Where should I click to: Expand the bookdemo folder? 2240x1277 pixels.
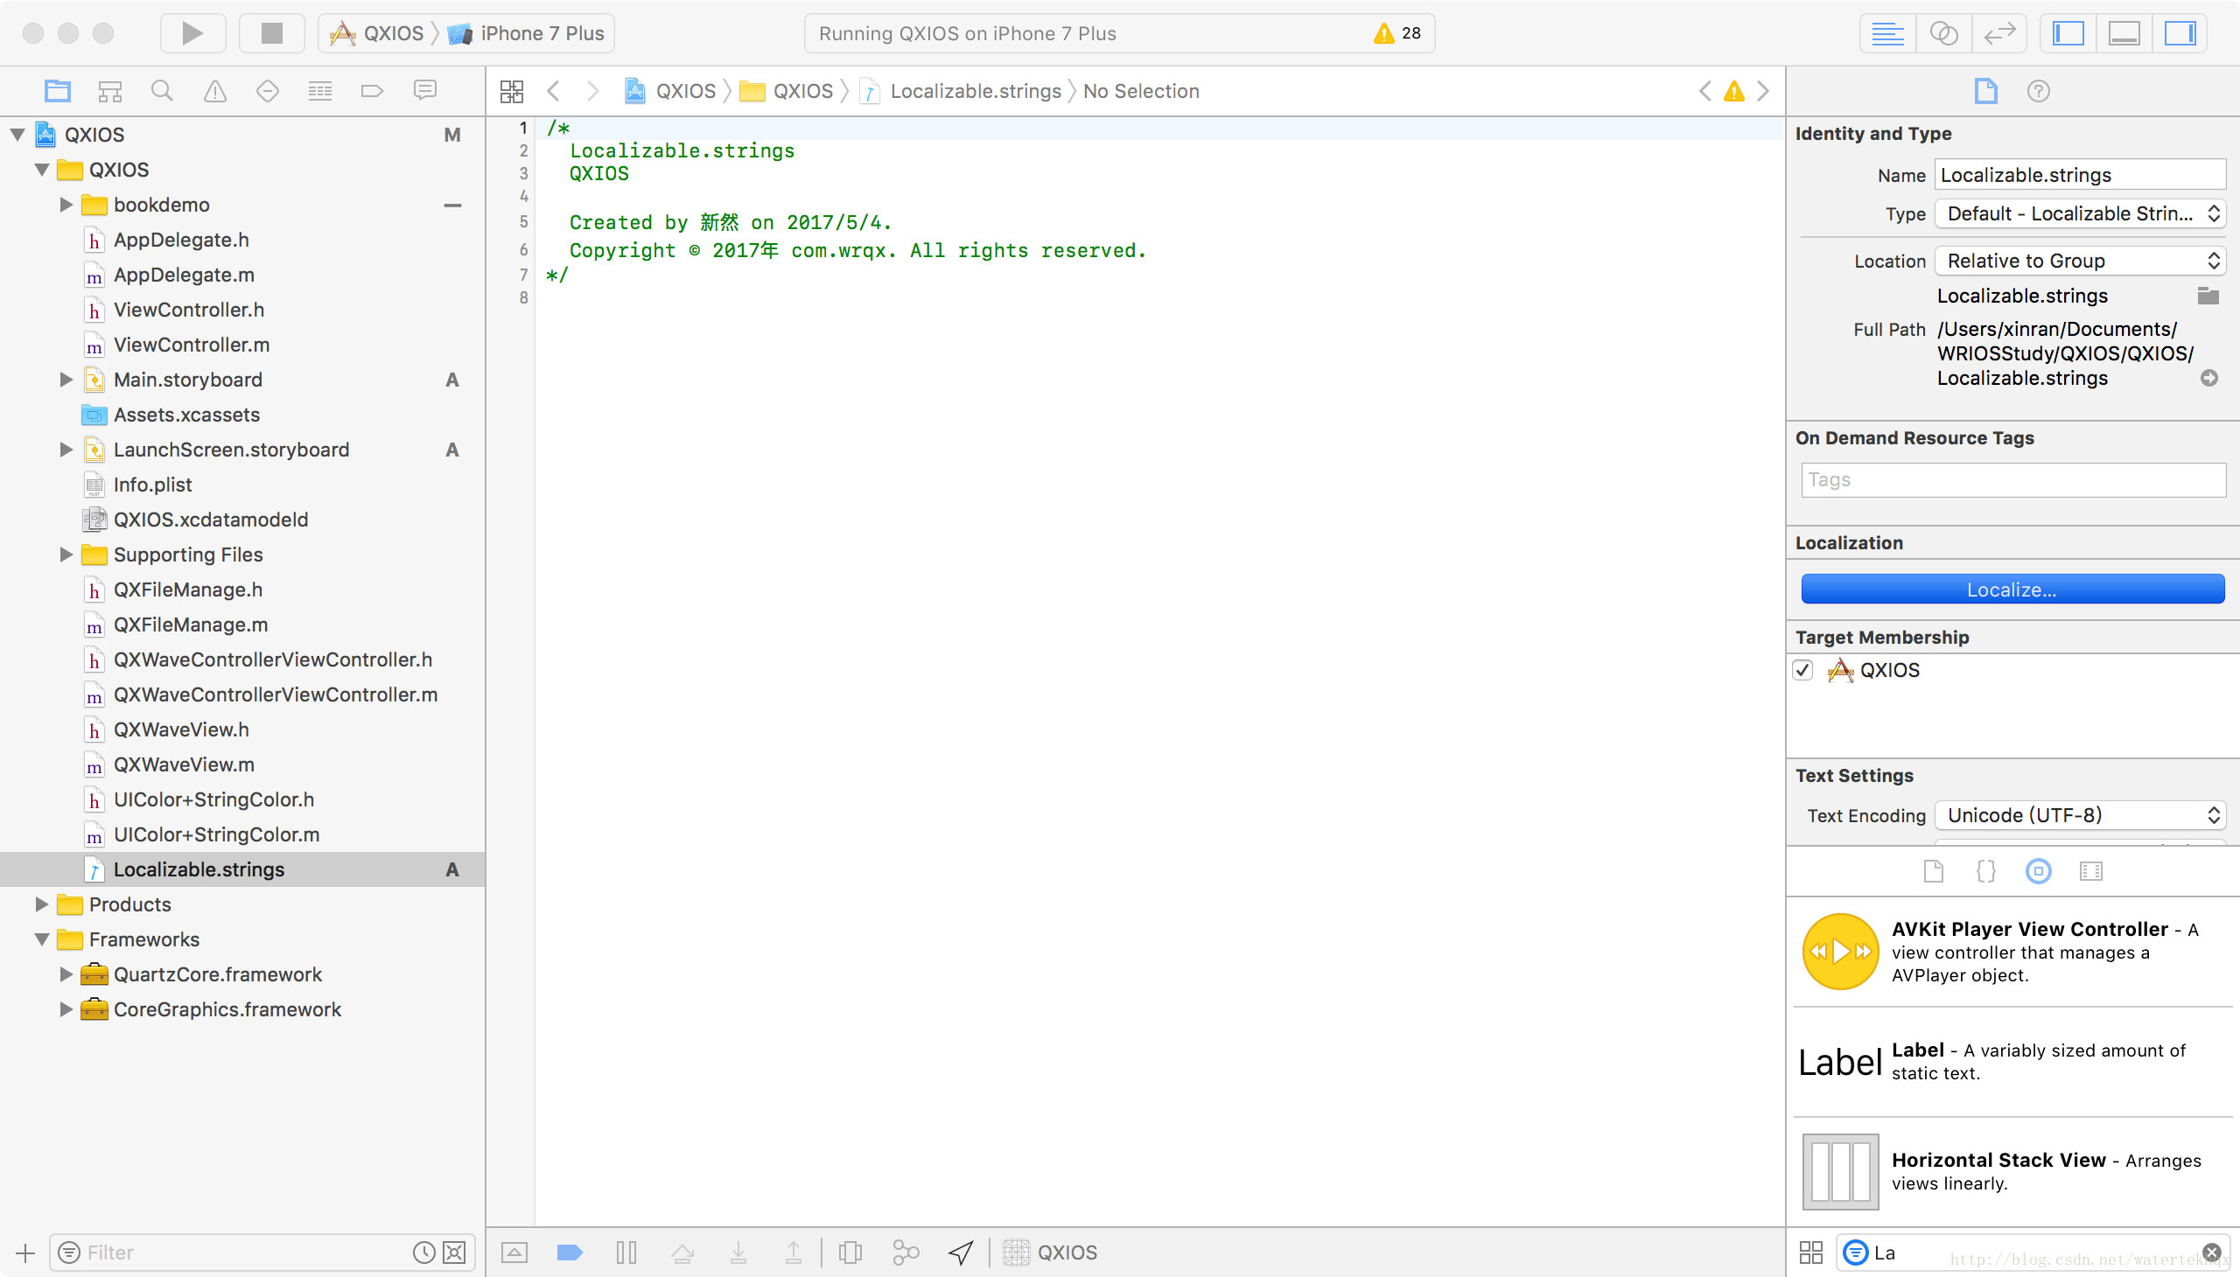tap(66, 205)
